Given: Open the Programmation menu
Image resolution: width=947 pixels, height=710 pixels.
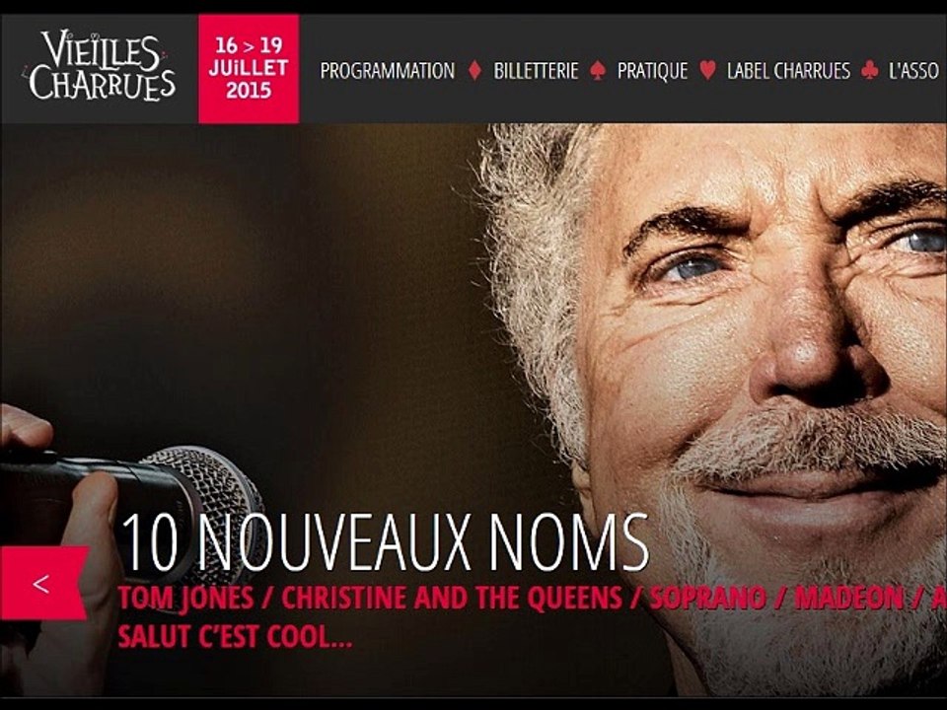Looking at the screenshot, I should [387, 71].
